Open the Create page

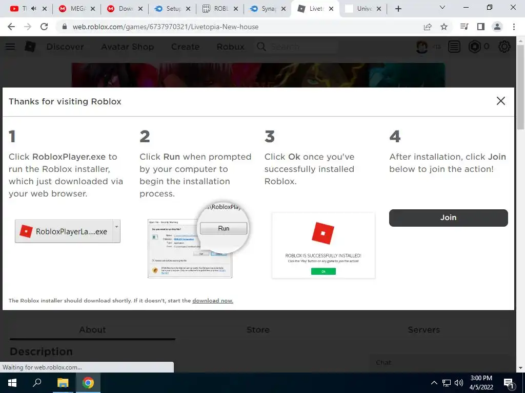pyautogui.click(x=185, y=47)
